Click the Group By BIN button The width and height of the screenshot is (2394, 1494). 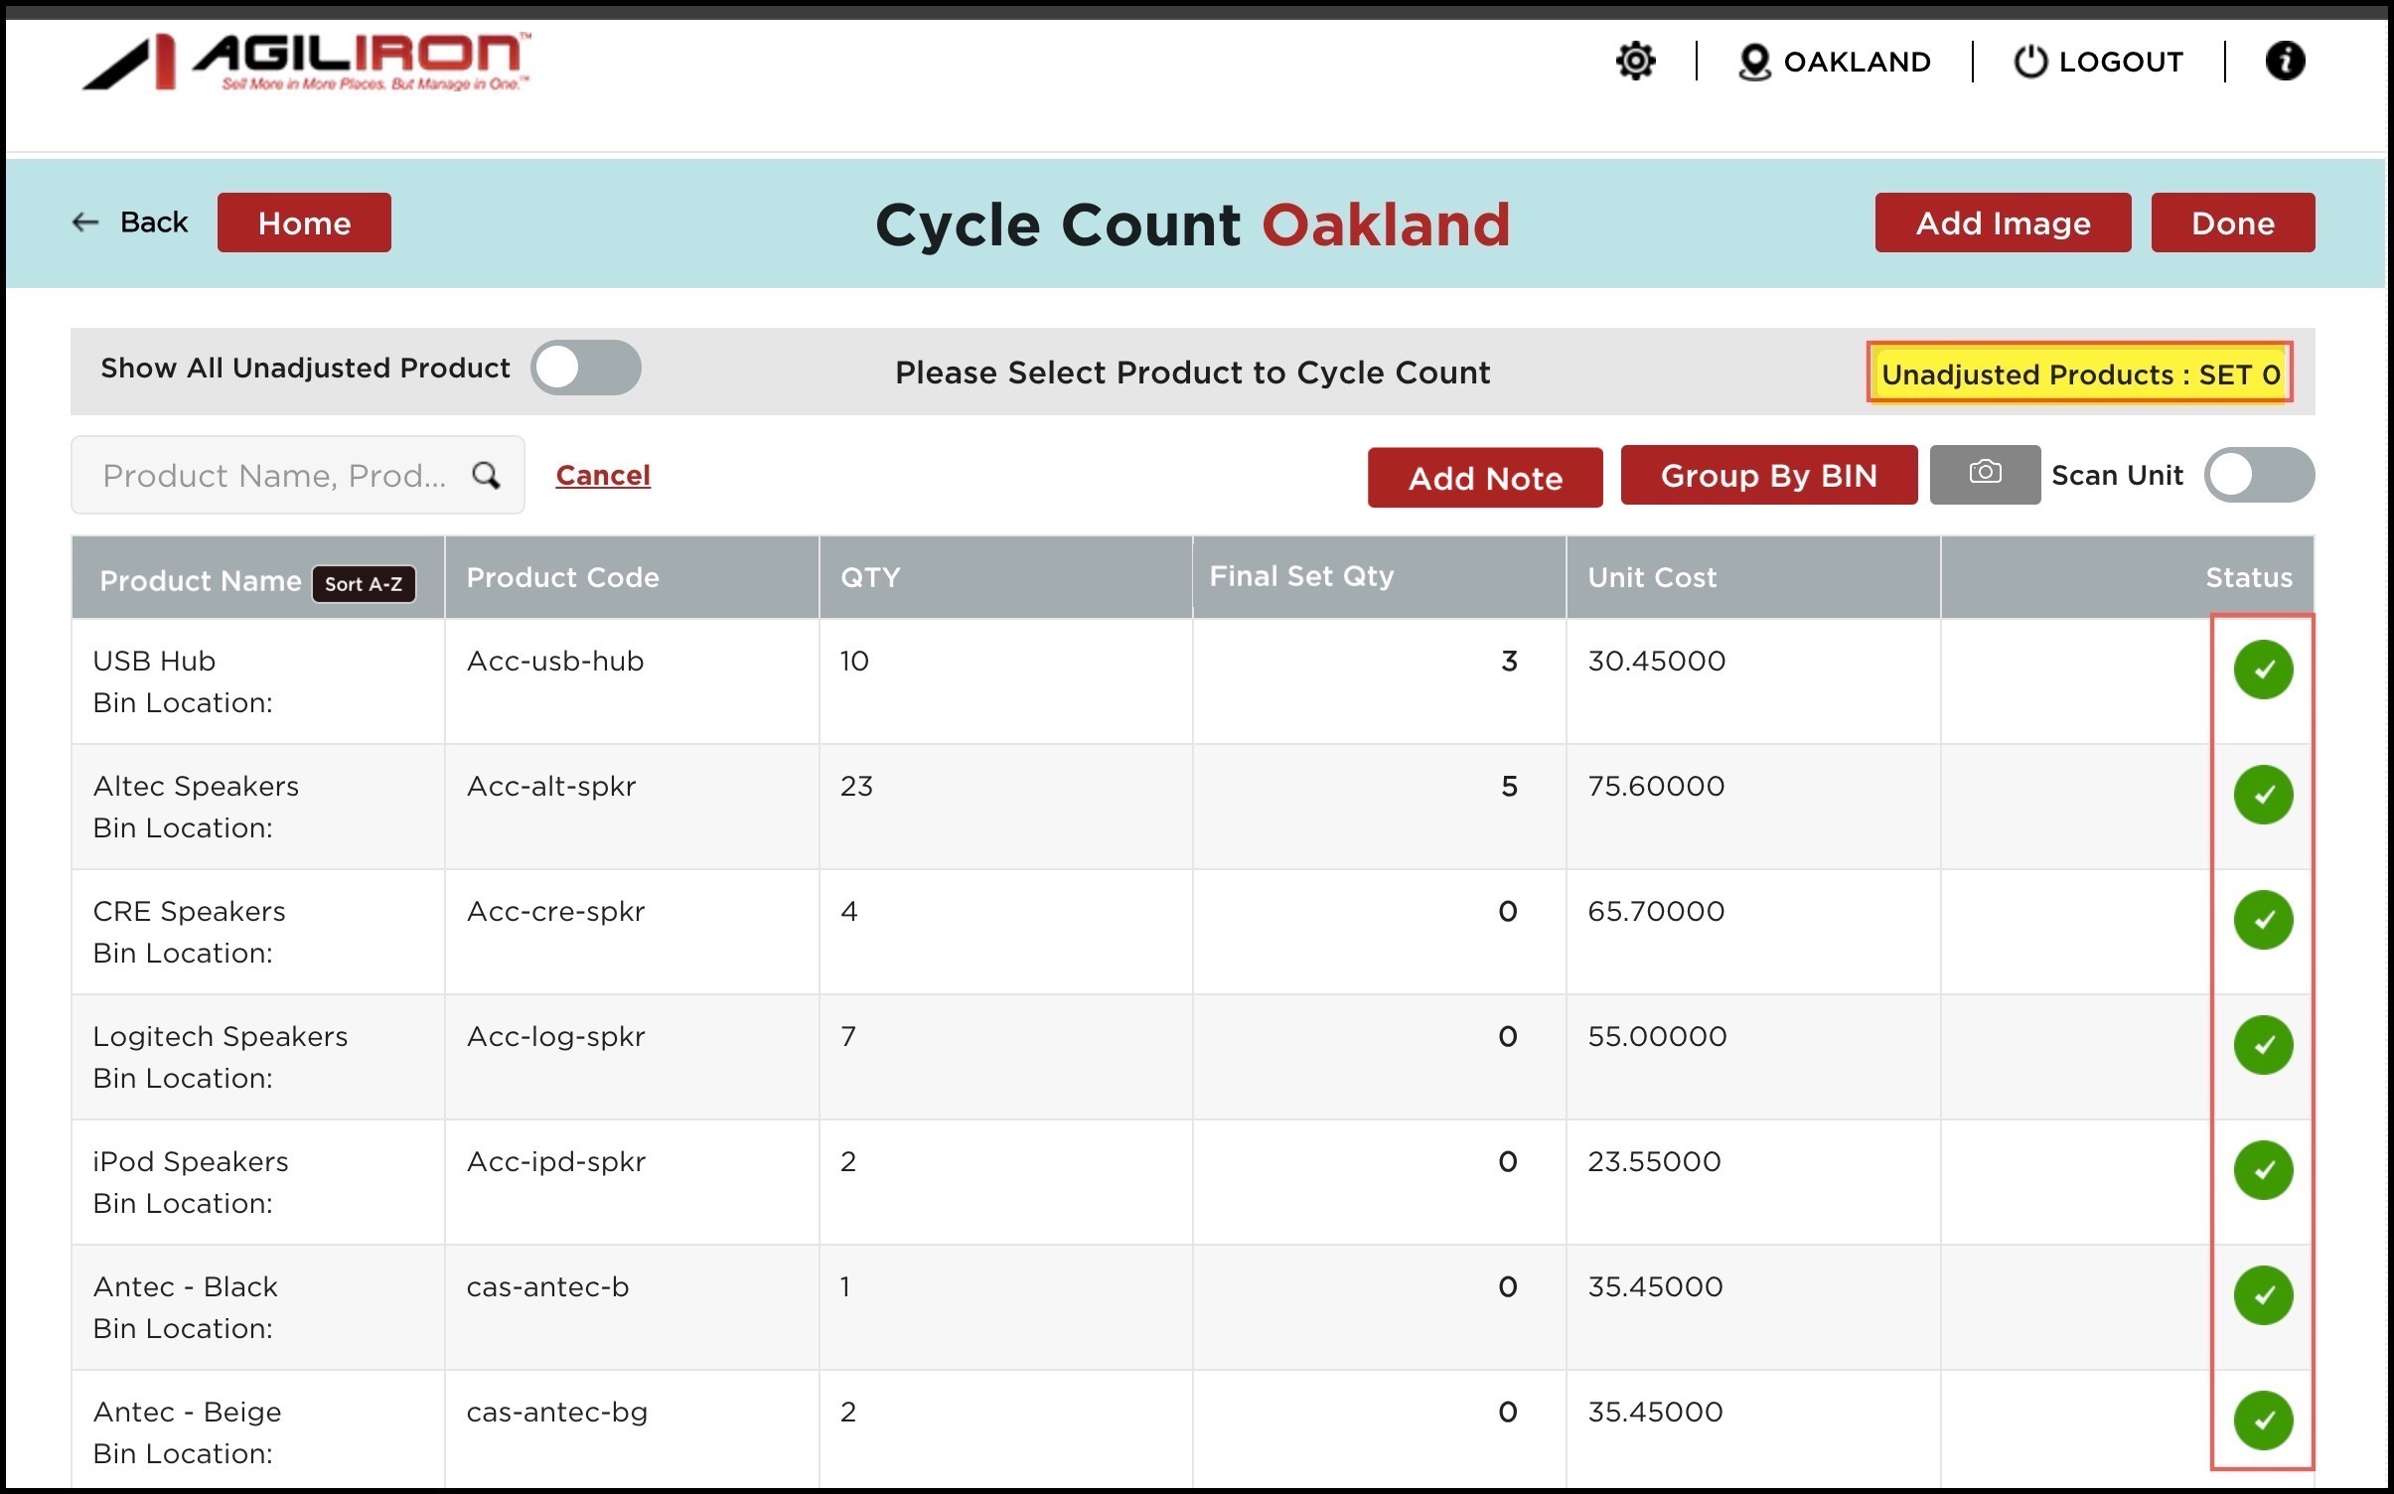pos(1768,476)
